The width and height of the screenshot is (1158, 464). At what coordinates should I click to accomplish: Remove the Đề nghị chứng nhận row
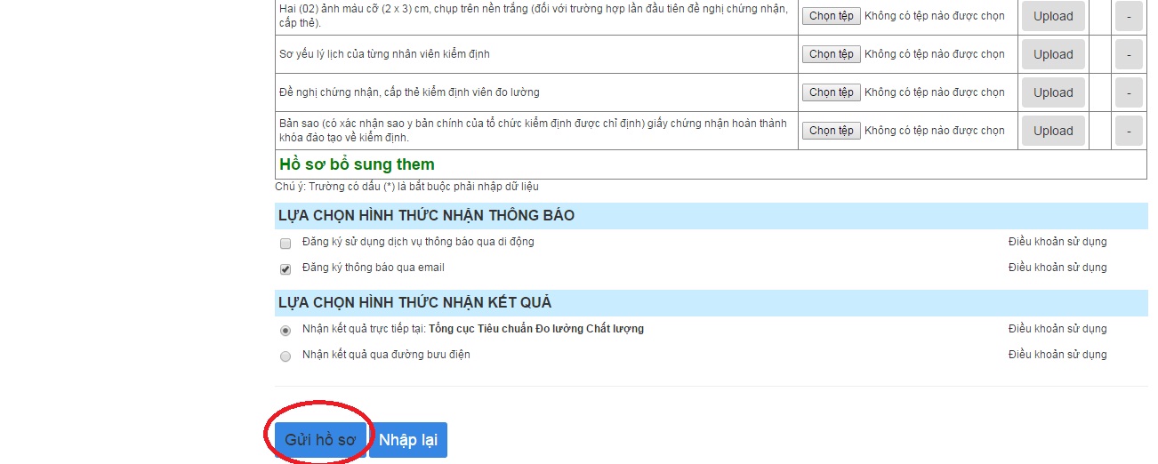pyautogui.click(x=1129, y=92)
